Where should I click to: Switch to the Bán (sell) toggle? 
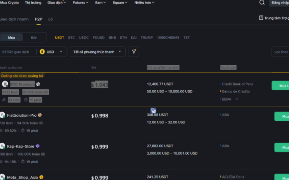point(34,37)
